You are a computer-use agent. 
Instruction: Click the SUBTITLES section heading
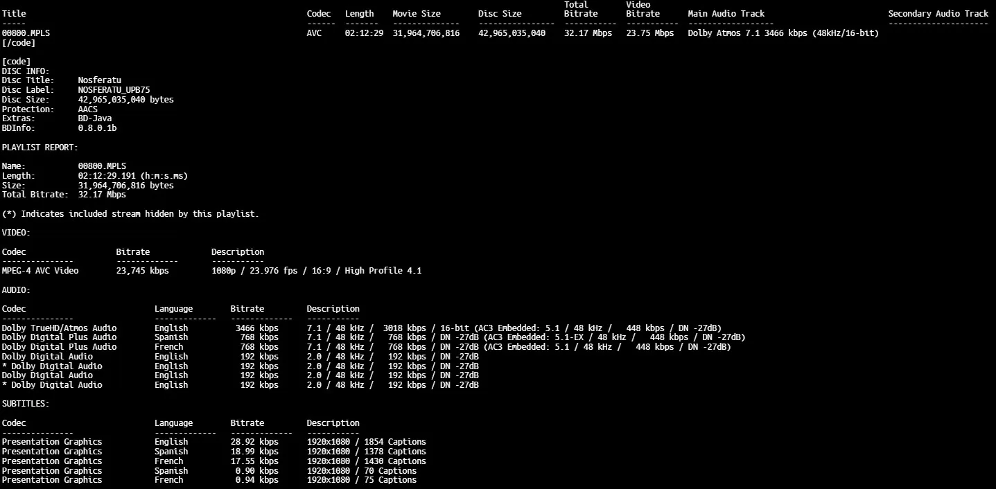[x=26, y=404]
